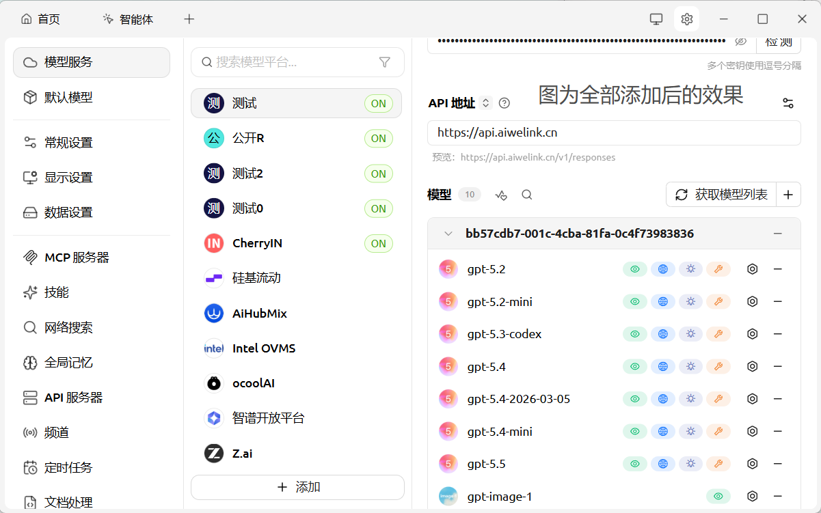Select the Intel OVMS provider
The height and width of the screenshot is (513, 821).
pyautogui.click(x=296, y=348)
